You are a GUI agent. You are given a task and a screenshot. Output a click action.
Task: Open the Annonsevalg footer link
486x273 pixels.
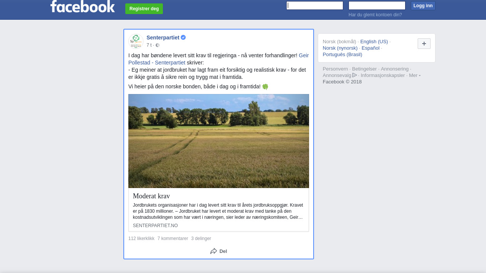(337, 75)
